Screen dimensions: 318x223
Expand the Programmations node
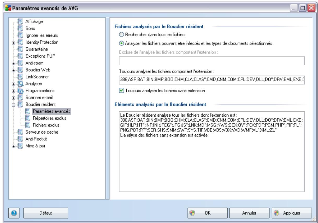coord(13,91)
